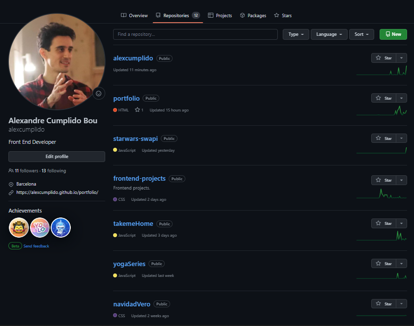
Task: Click the HTML language color dot in portfolio
Action: tap(115, 110)
